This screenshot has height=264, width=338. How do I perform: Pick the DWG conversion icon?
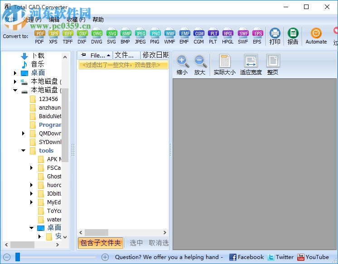(x=97, y=36)
